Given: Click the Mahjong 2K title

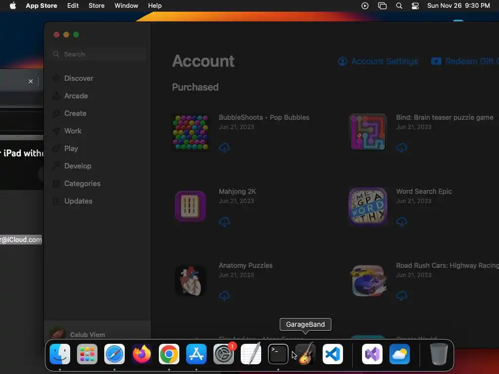Looking at the screenshot, I should [x=237, y=191].
